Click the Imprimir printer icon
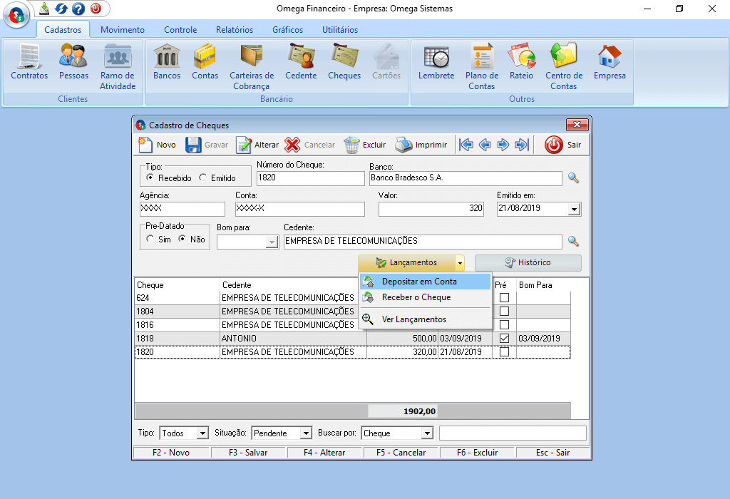This screenshot has height=499, width=730. pyautogui.click(x=404, y=145)
